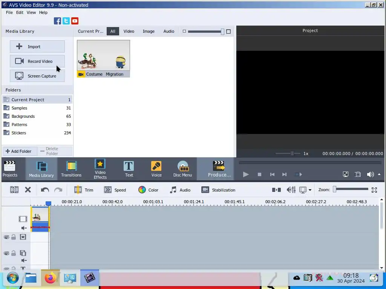This screenshot has height=289, width=386.
Task: Select the Samples folder
Action: tap(37, 108)
